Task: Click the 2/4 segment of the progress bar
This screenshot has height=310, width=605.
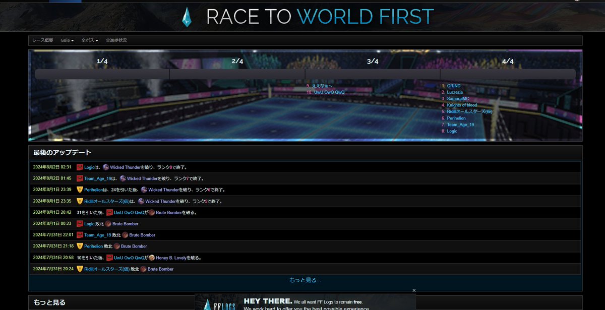Action: 237,74
